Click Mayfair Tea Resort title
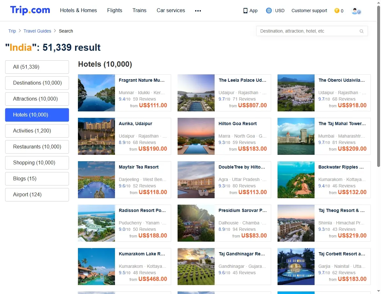 [x=139, y=167]
